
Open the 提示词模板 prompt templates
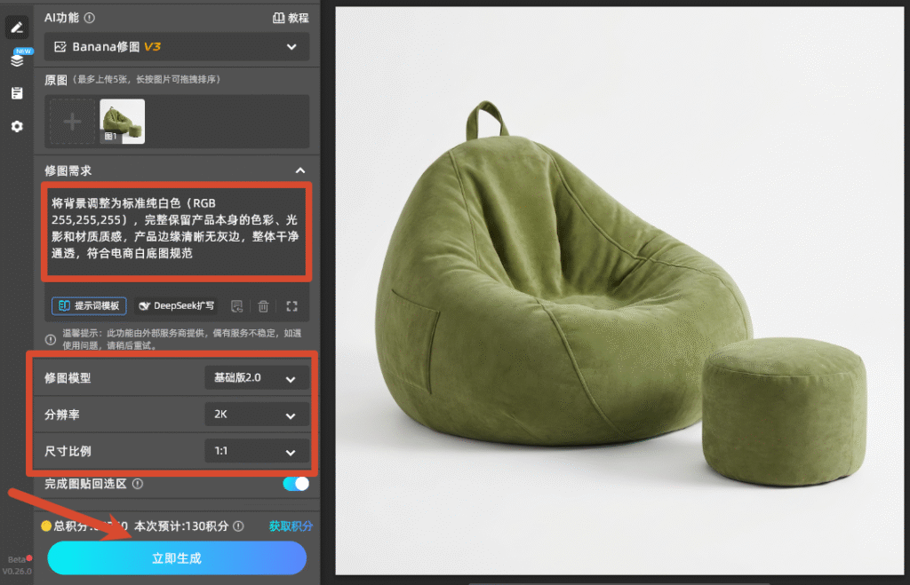pos(89,305)
